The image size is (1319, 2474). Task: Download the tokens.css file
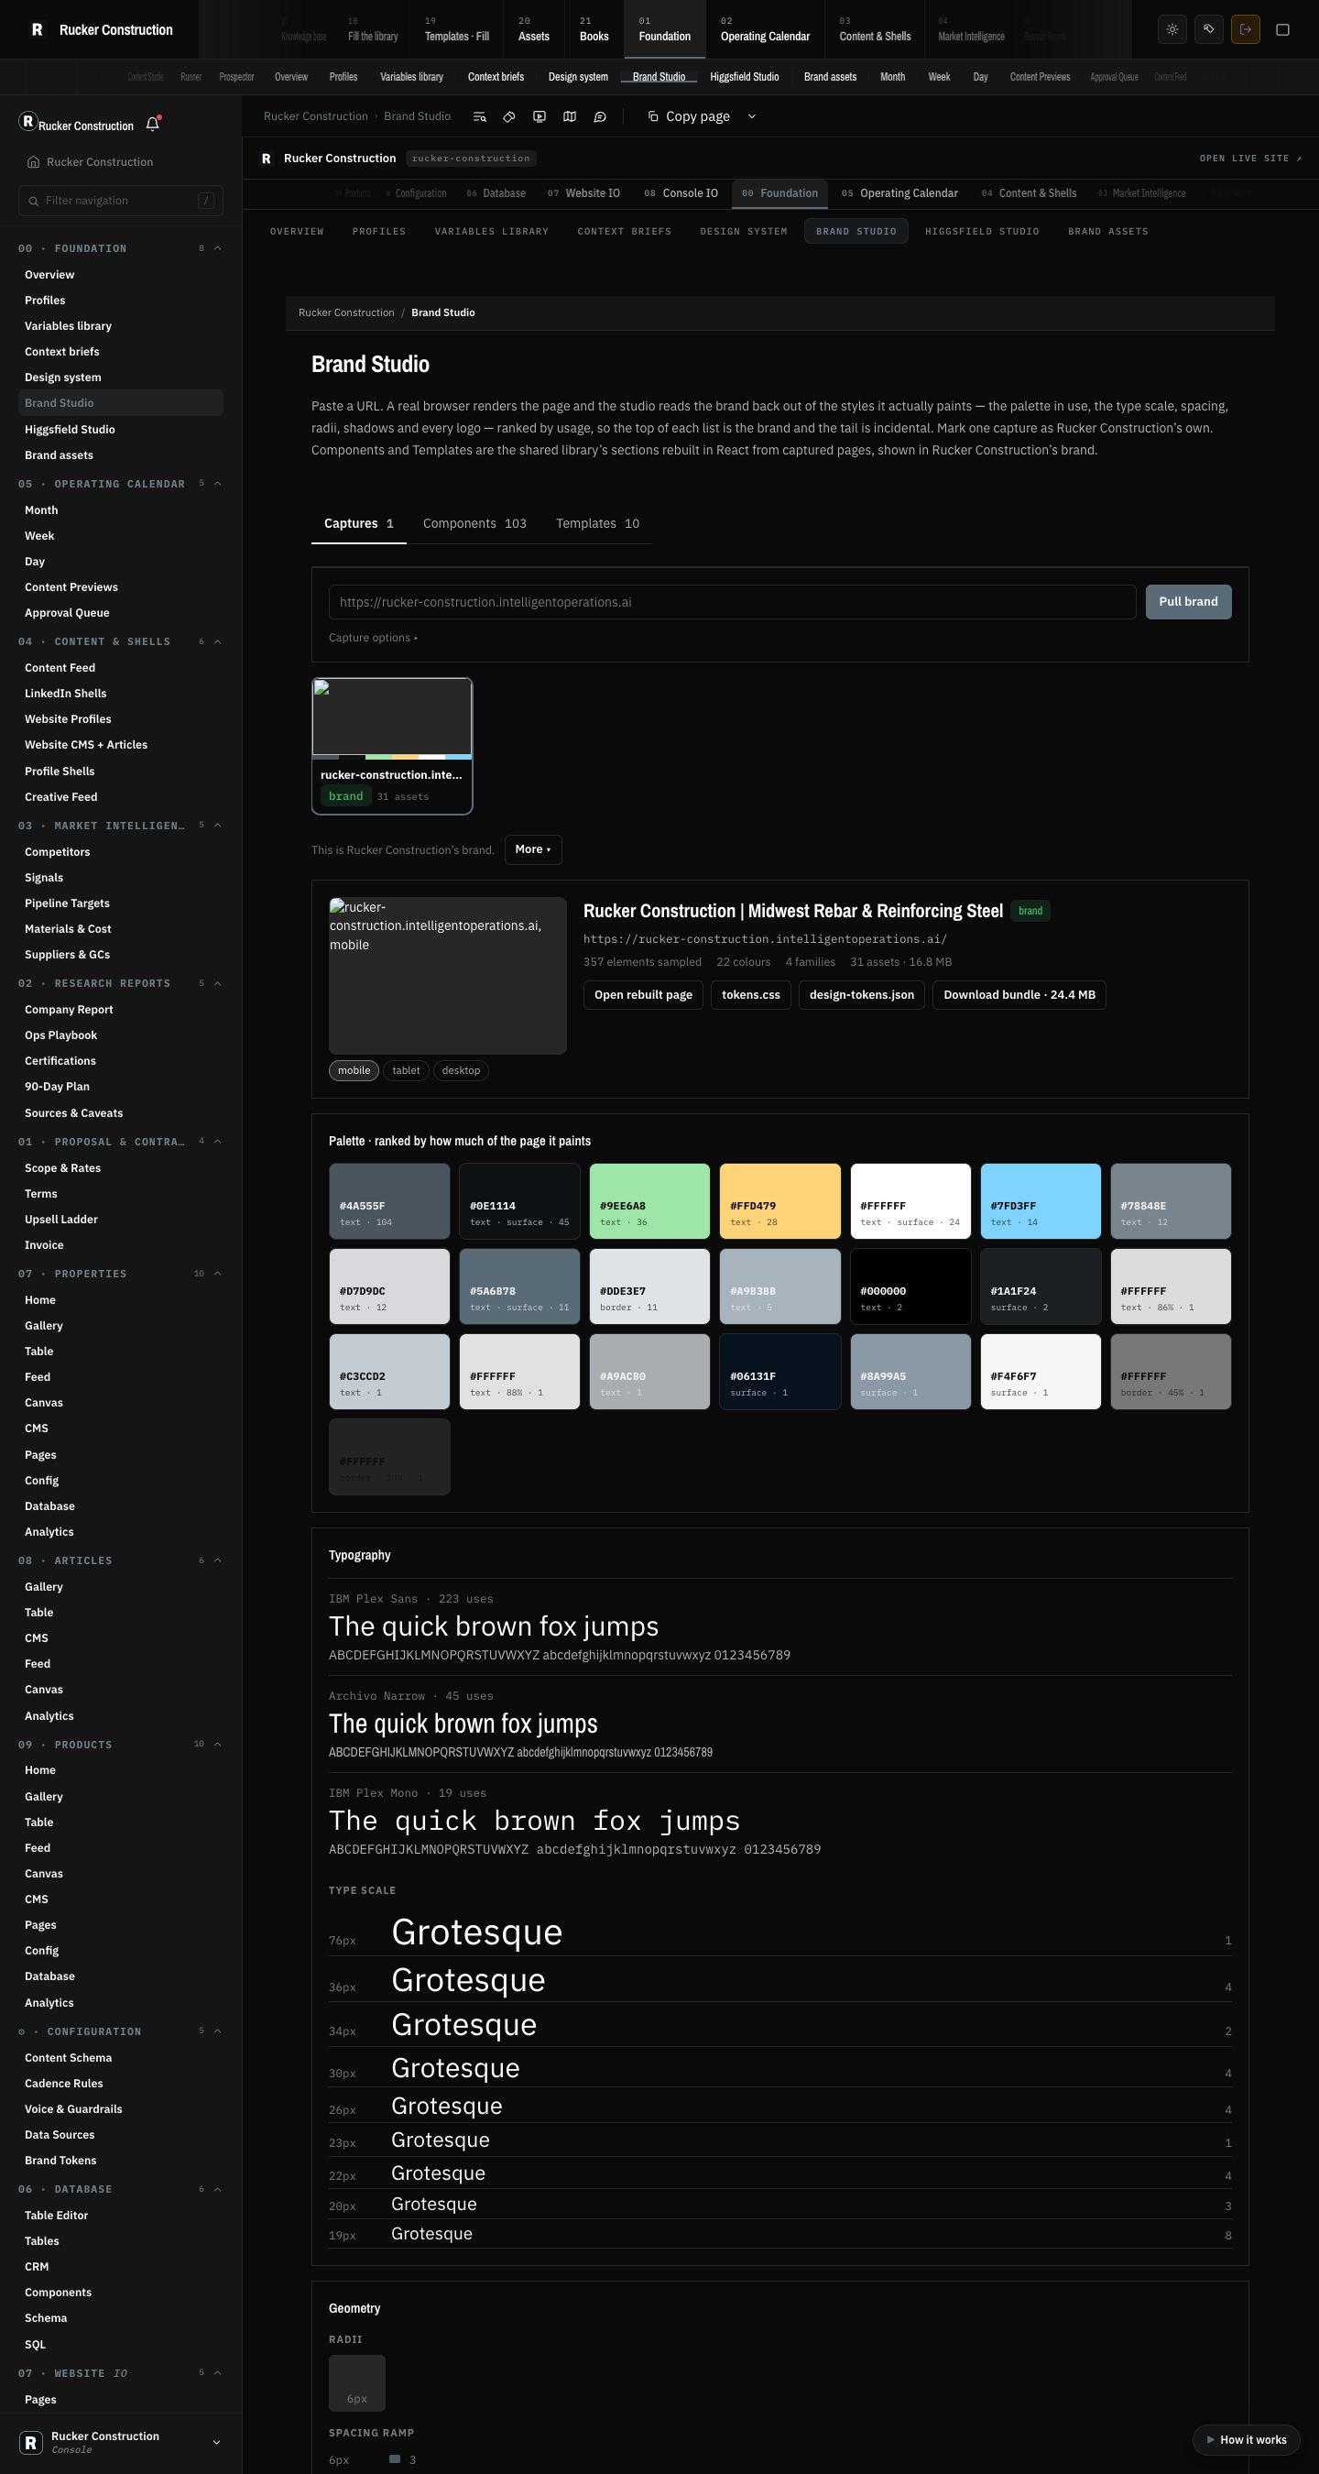(751, 995)
